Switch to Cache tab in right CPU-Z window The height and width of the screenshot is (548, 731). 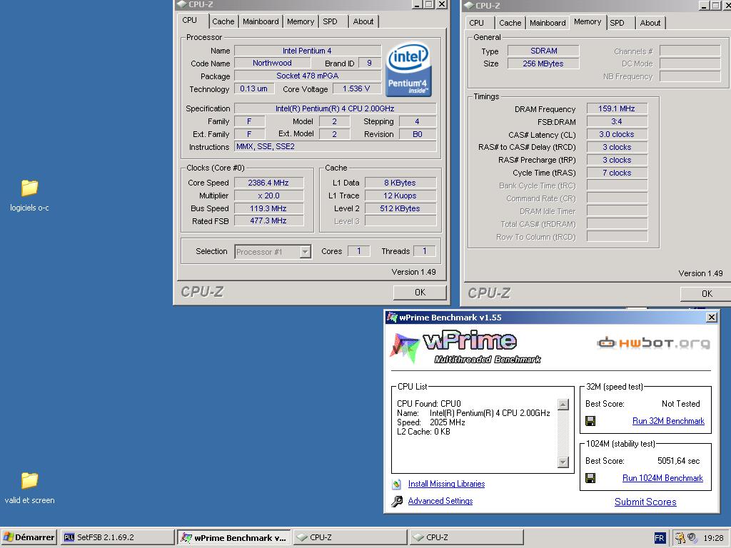(510, 23)
